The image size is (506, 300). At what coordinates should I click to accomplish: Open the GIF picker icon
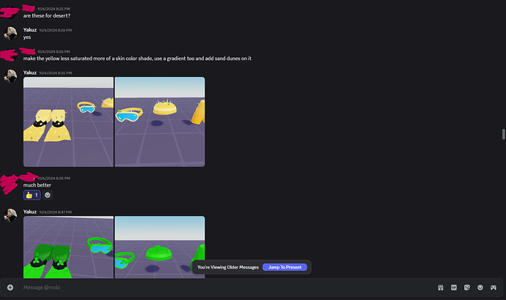point(454,288)
